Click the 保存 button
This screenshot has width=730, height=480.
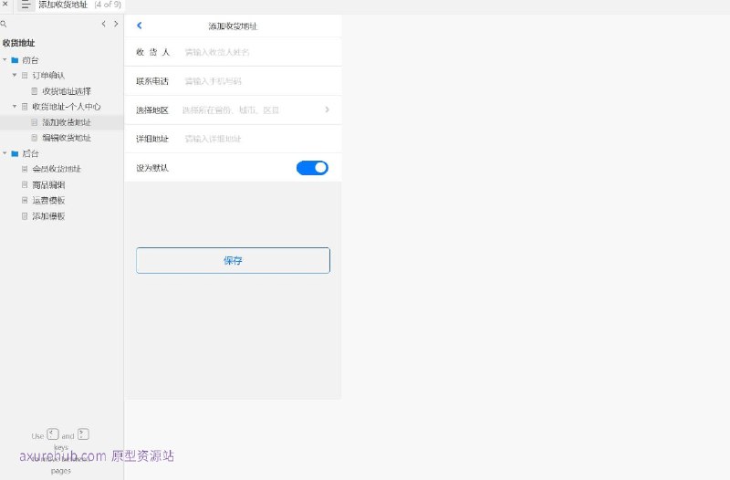click(x=233, y=260)
